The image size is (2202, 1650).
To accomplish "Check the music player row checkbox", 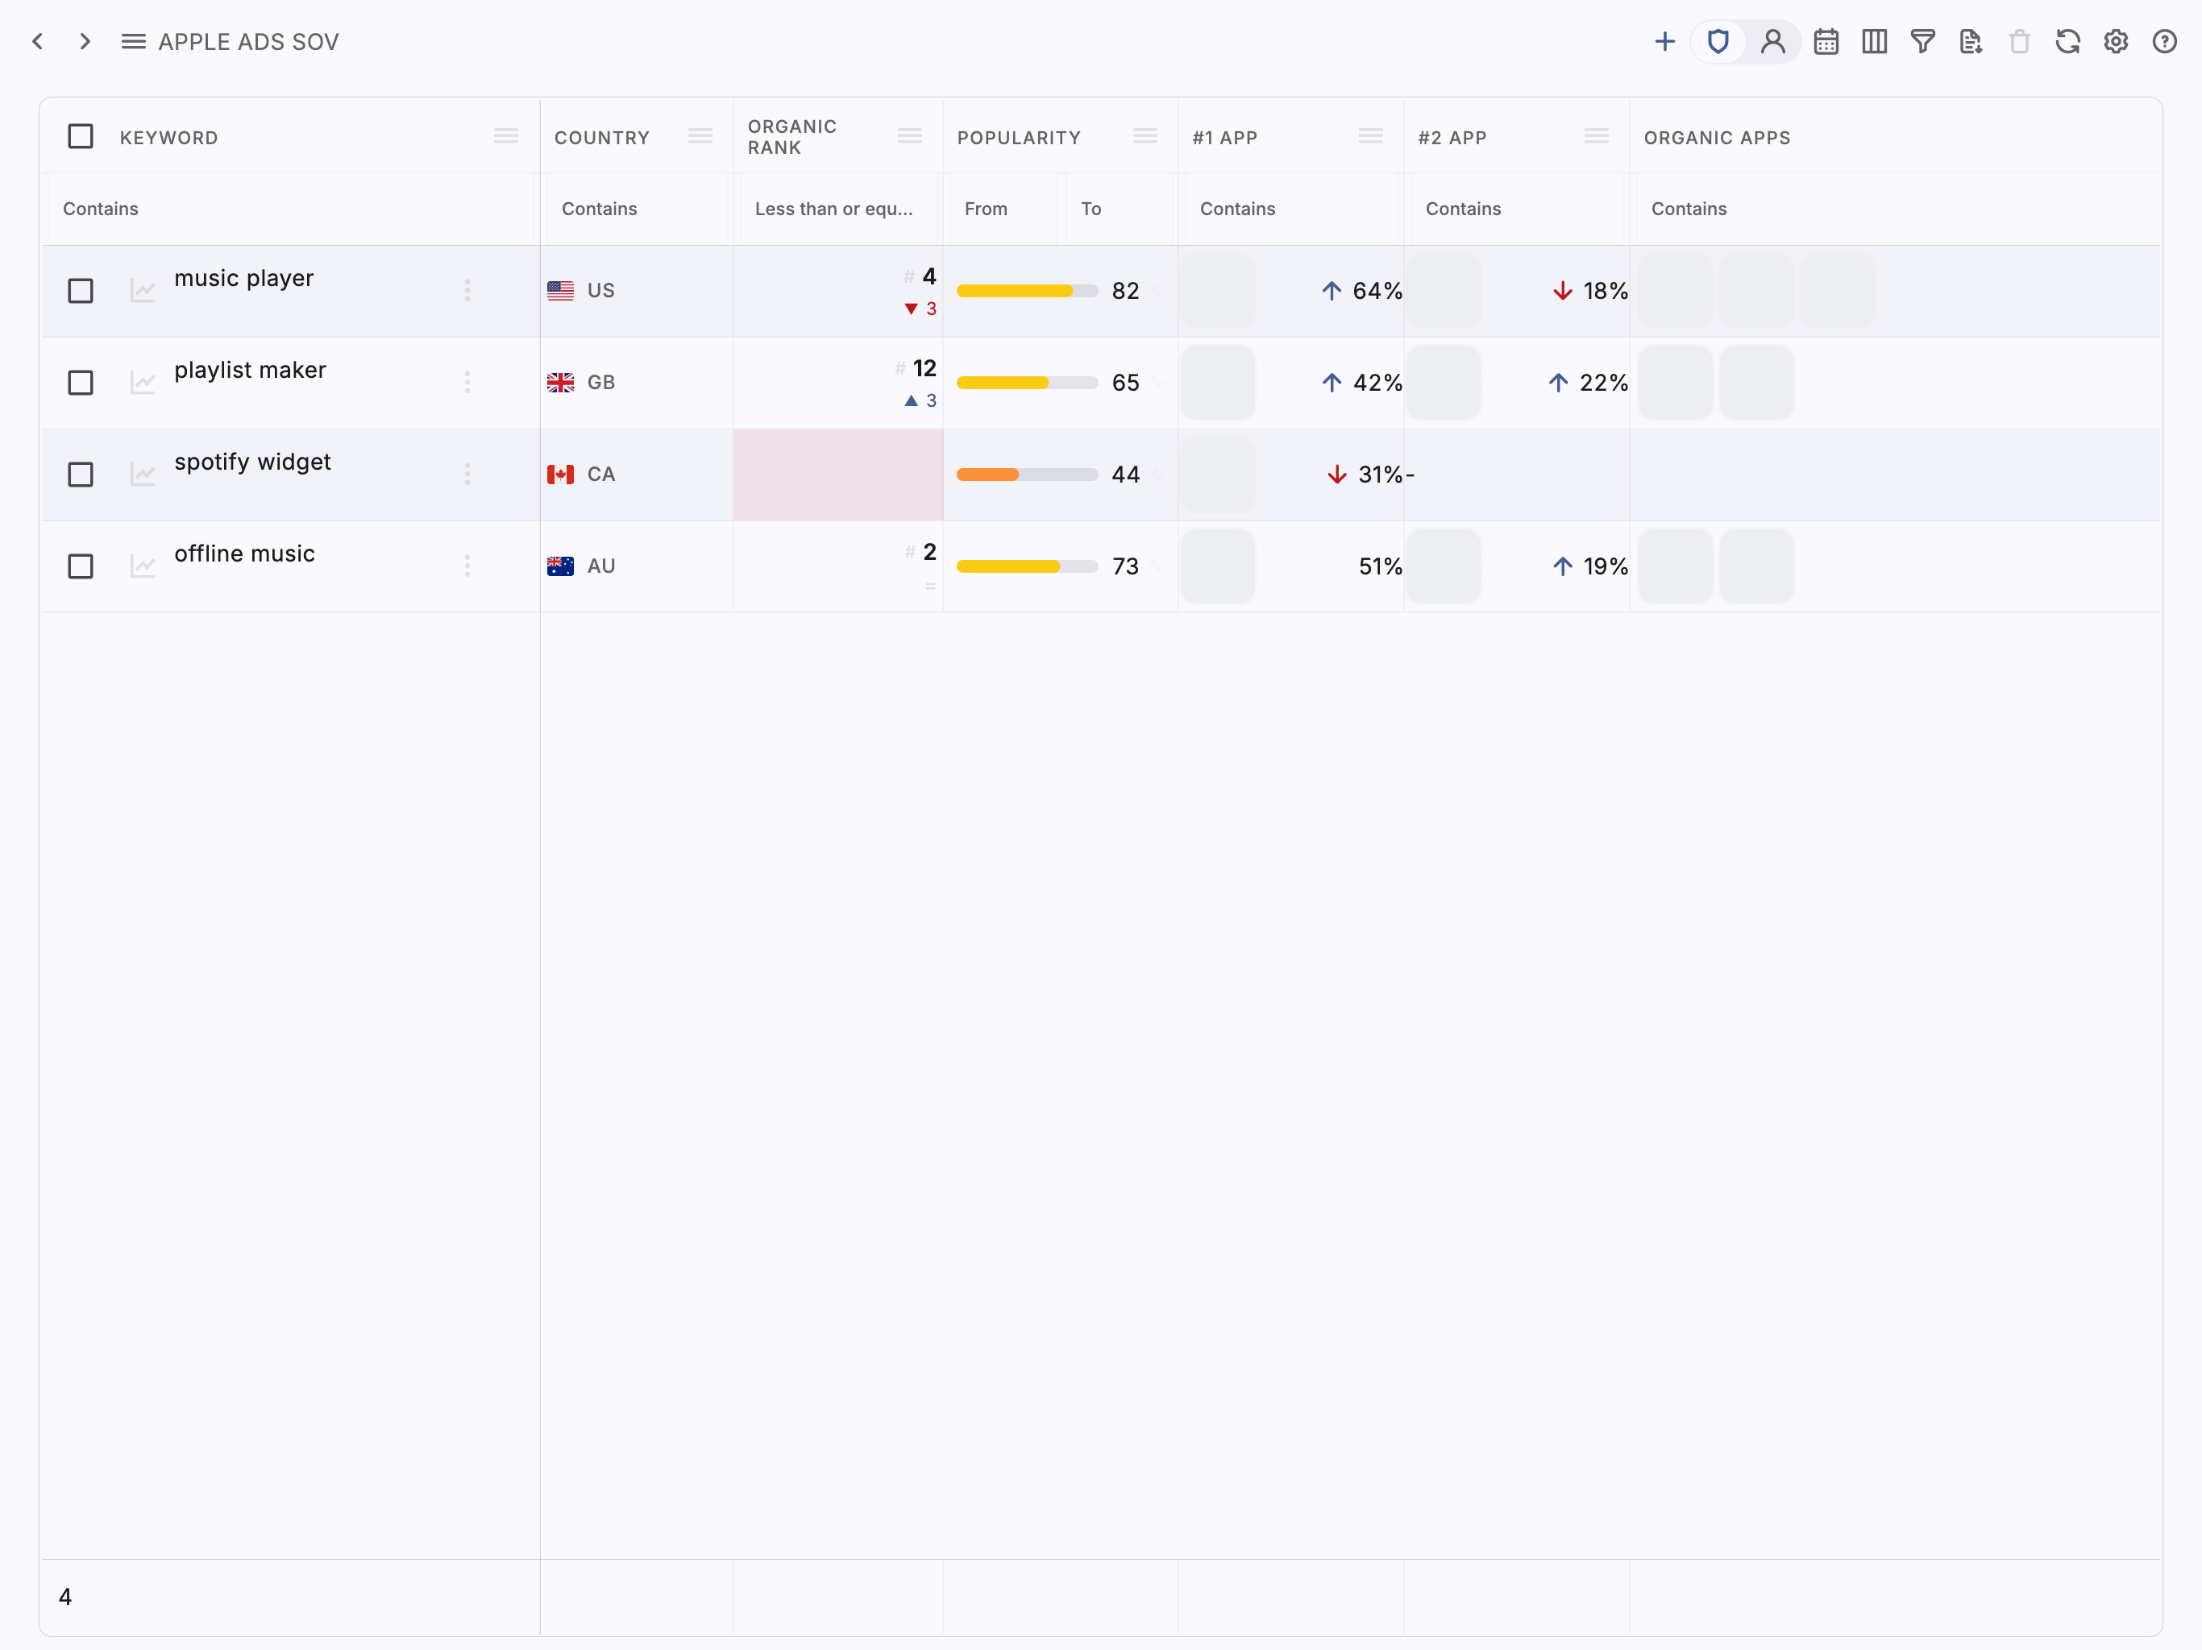I will pyautogui.click(x=81, y=291).
